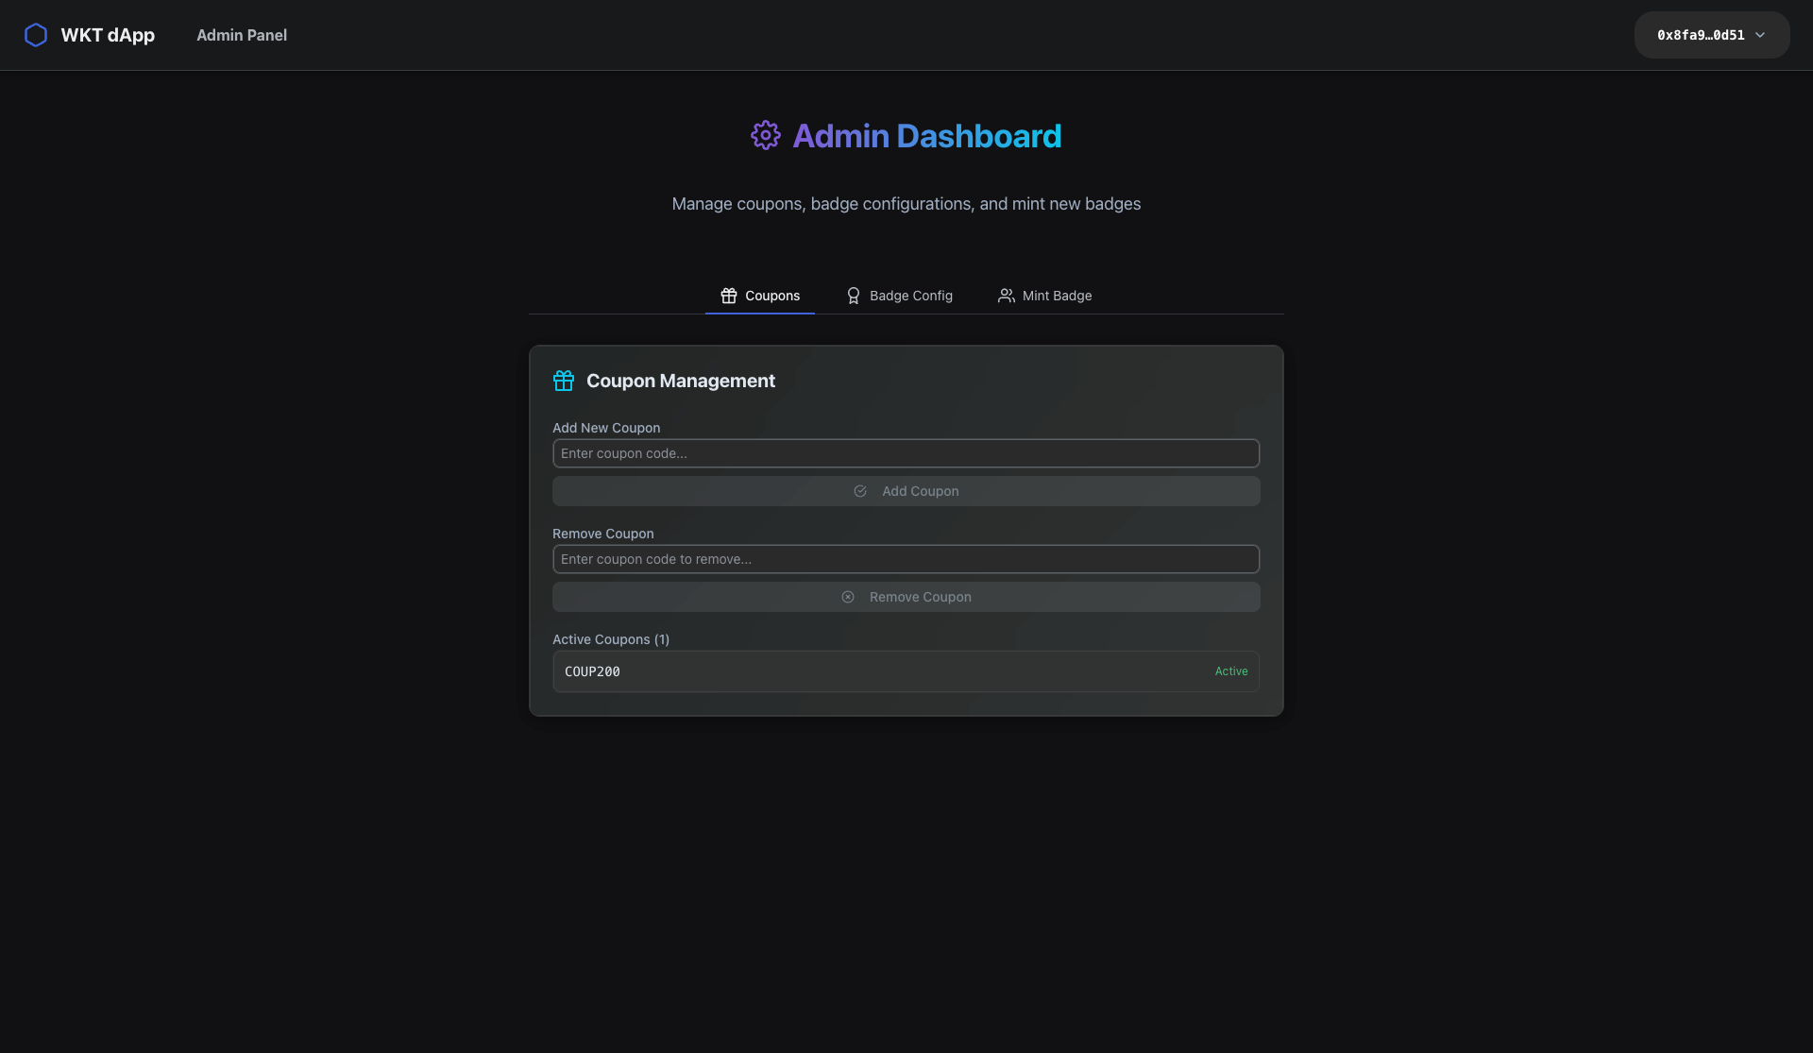The height and width of the screenshot is (1053, 1813).
Task: Open the 0x8fa9…0d51 wallet address menu
Action: point(1700,35)
